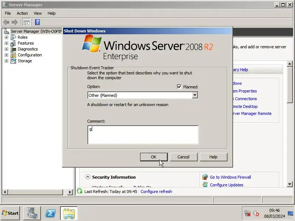The width and height of the screenshot is (295, 221).
Task: Select the Storage tree item label
Action: tap(25, 61)
